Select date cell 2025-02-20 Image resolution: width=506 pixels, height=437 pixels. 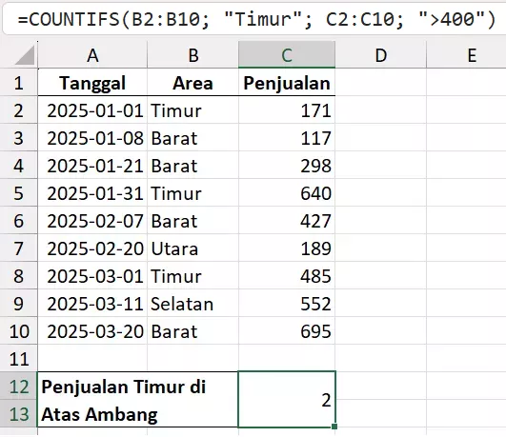92,248
